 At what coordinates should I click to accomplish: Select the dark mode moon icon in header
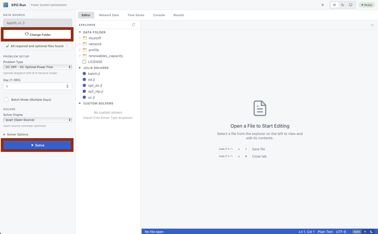[343, 5]
